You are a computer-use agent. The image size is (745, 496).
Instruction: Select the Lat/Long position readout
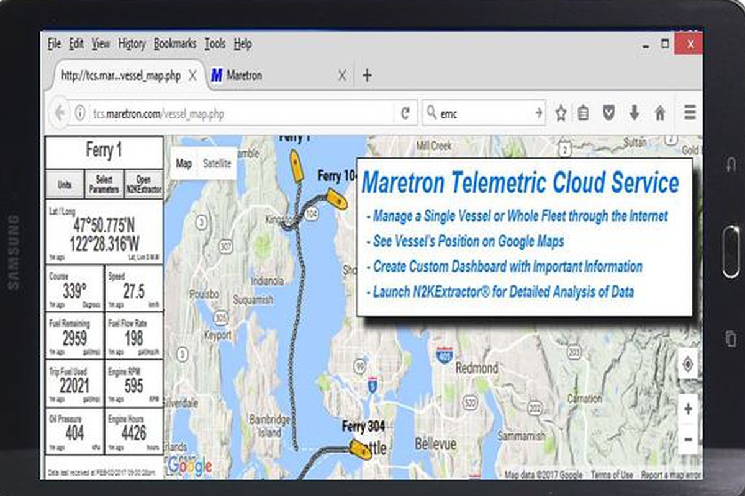[x=104, y=232]
